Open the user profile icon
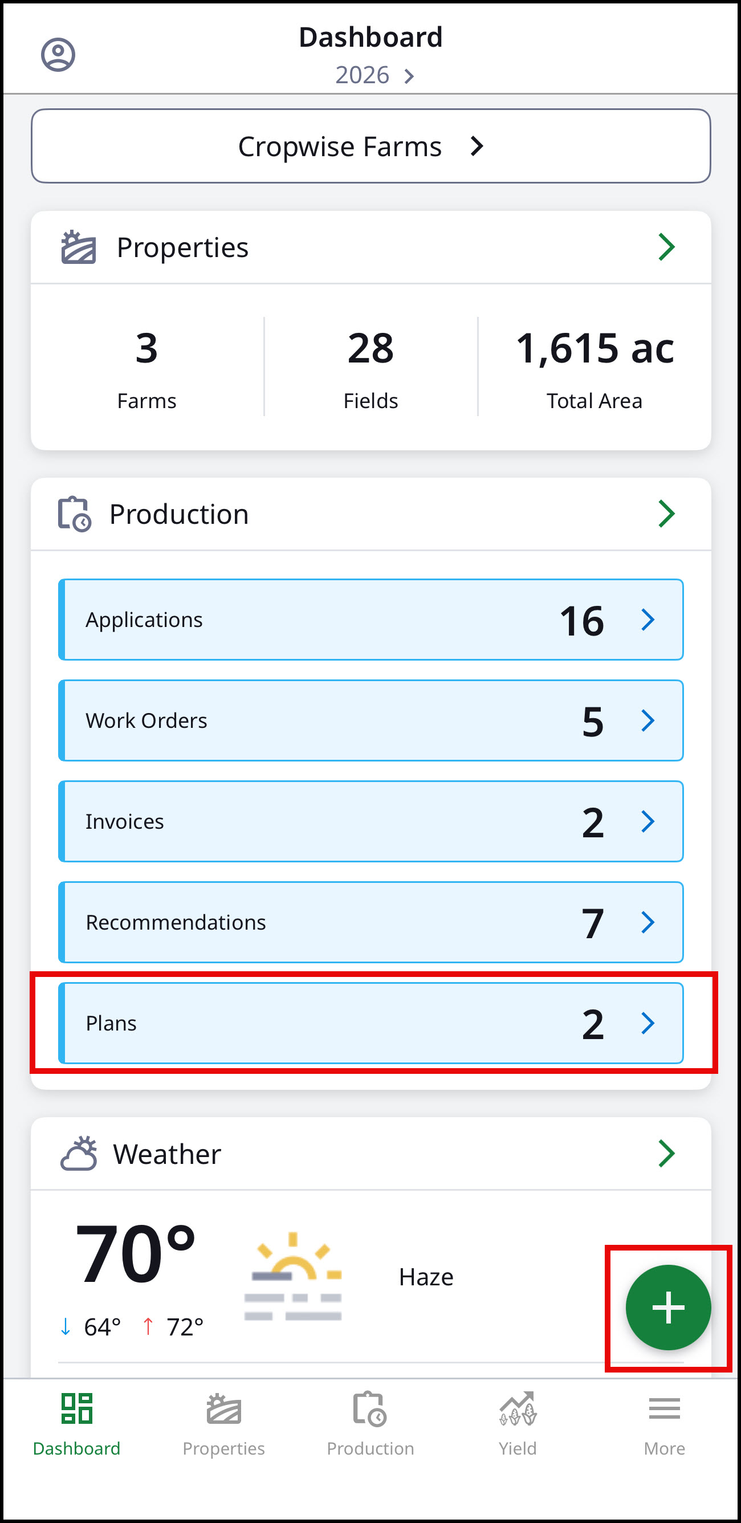 pos(58,55)
